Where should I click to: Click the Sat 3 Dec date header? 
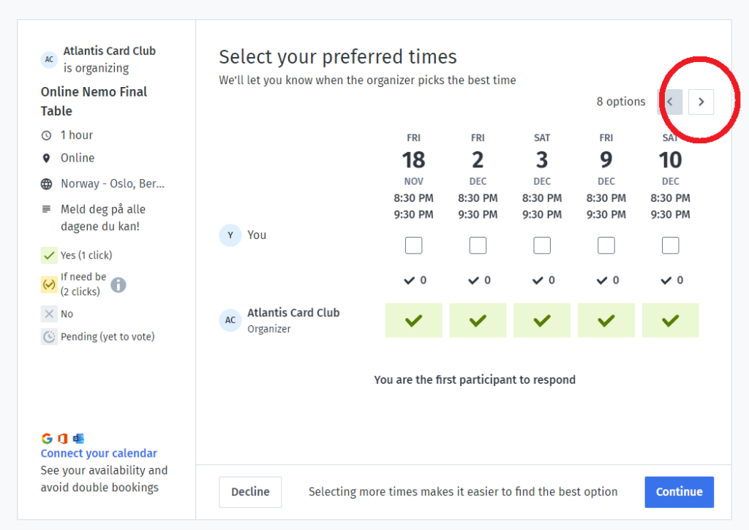click(x=542, y=159)
